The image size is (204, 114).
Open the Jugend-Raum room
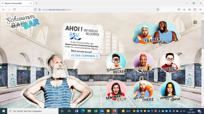click(x=143, y=63)
